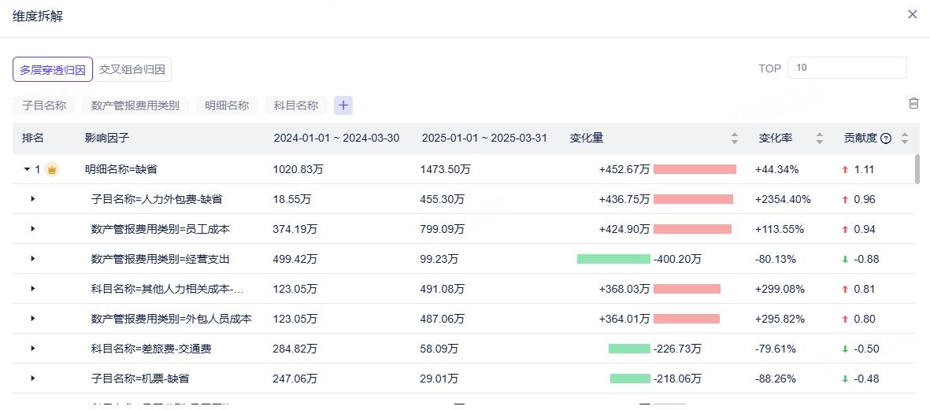Expand the 科目名称=差旅费-交通费 row
This screenshot has width=930, height=410.
click(x=32, y=349)
